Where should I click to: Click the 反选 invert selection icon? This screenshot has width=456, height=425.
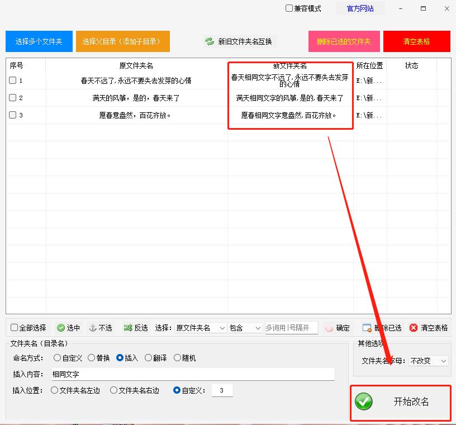[x=127, y=328]
